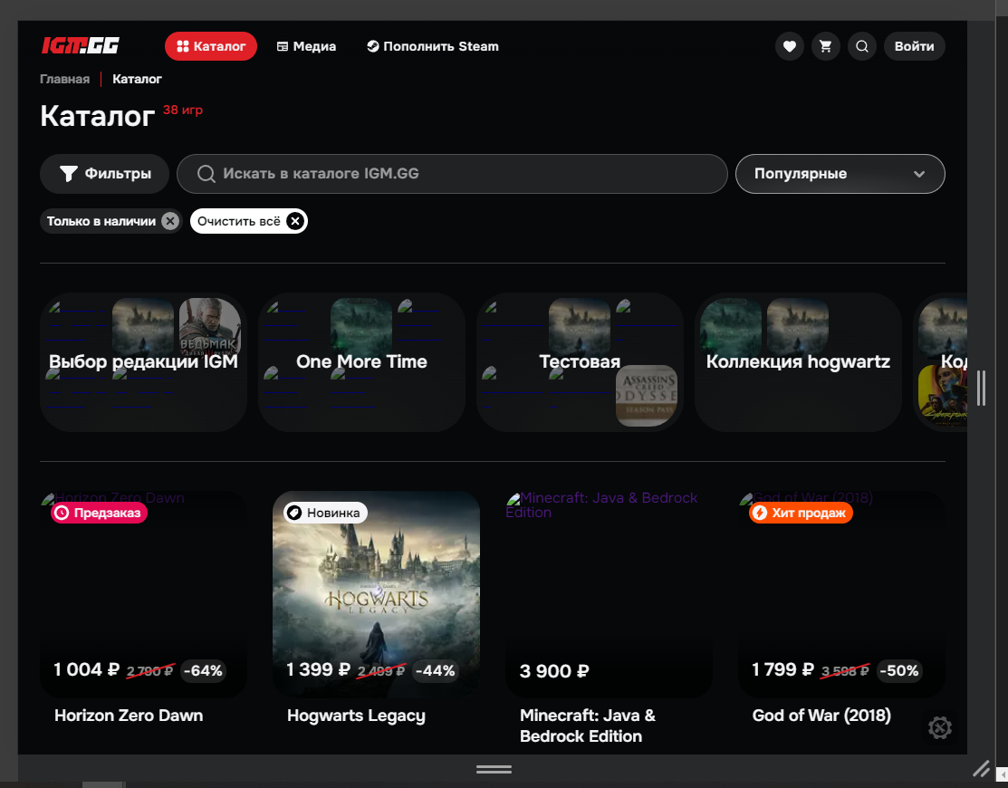Screen dimensions: 1008x788
Task: Click the Предзаказ badge
Action: tap(100, 513)
